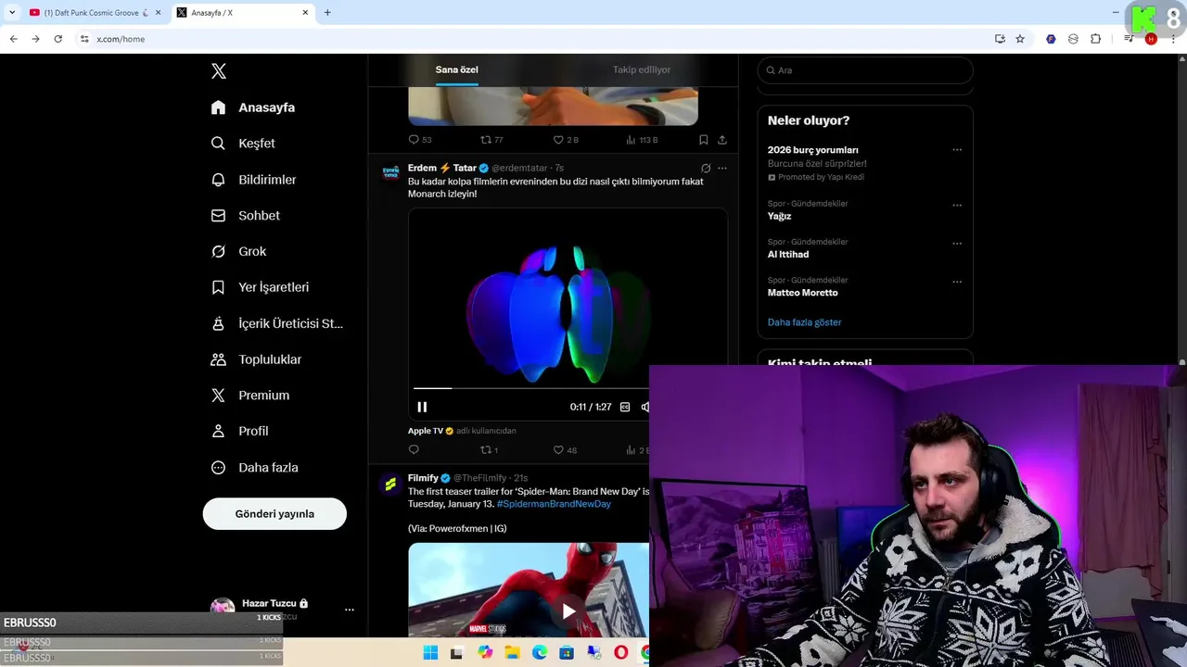Image resolution: width=1187 pixels, height=667 pixels.
Task: Open Premium in the sidebar
Action: [x=249, y=396]
